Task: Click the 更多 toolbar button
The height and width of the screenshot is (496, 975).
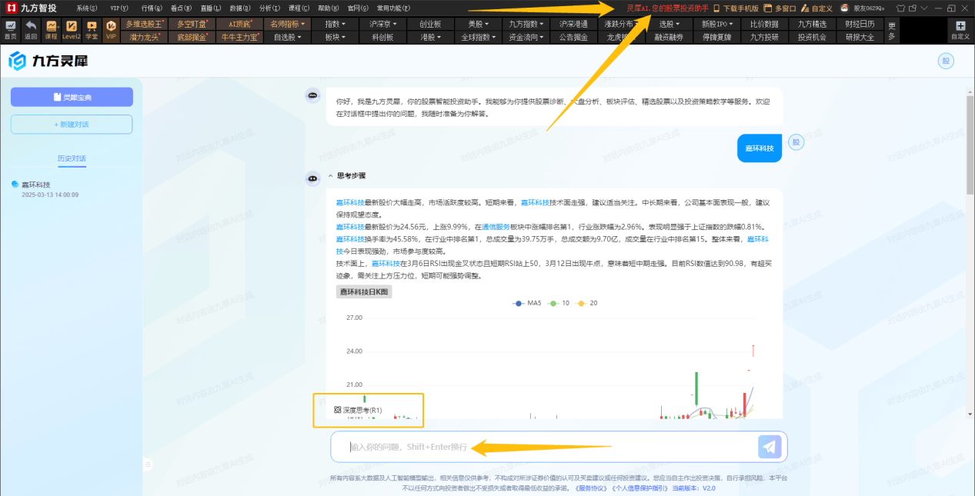Action: pyautogui.click(x=891, y=30)
